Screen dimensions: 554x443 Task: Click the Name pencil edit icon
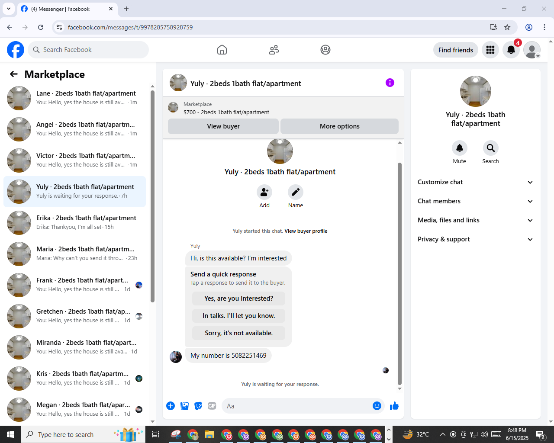[x=296, y=192]
